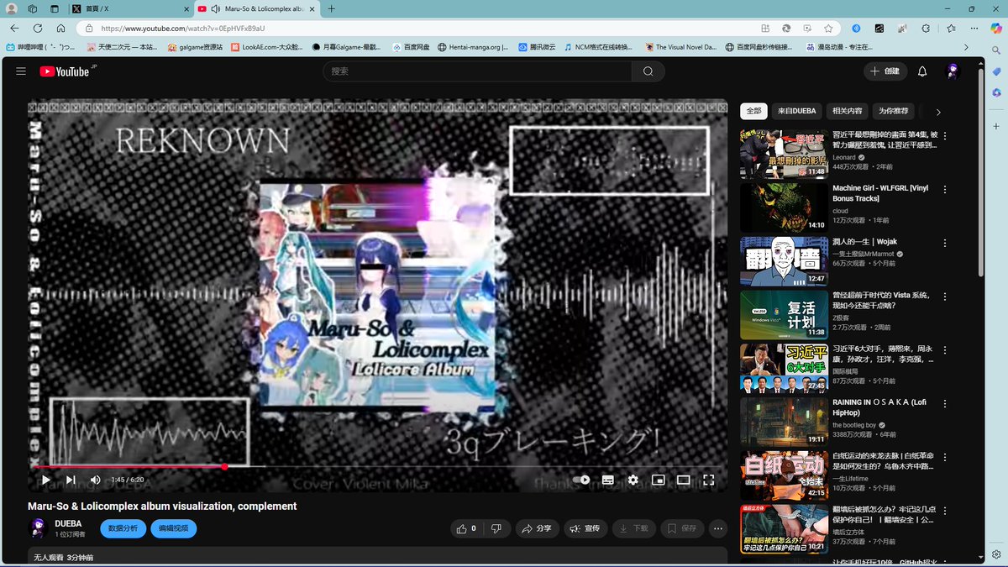
Task: Open a new browser tab
Action: [x=332, y=8]
